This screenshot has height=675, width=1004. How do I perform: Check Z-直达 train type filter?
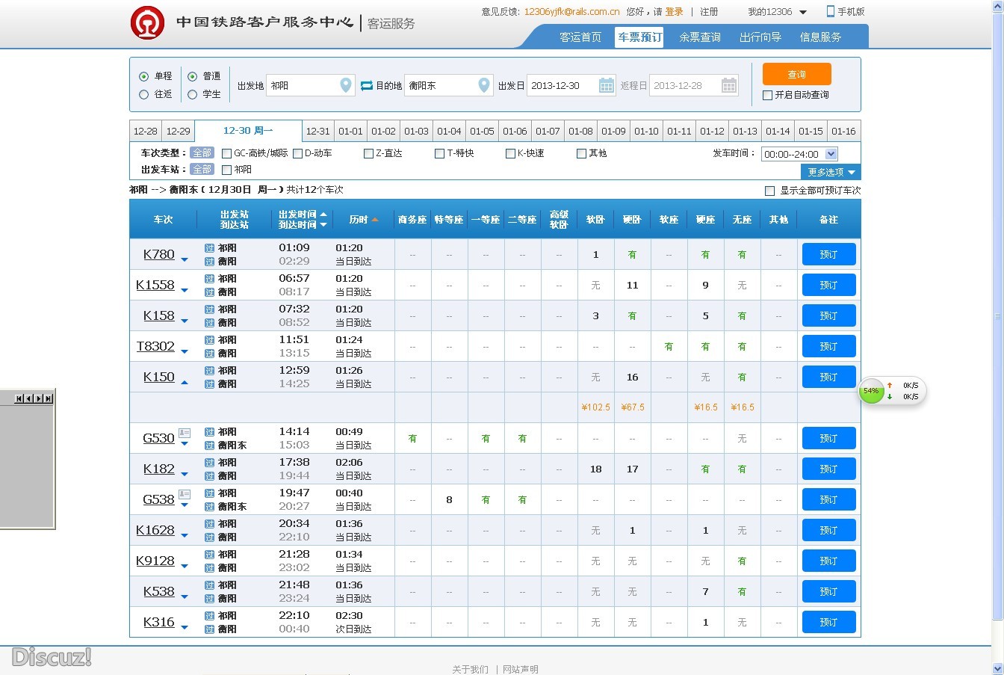click(368, 153)
